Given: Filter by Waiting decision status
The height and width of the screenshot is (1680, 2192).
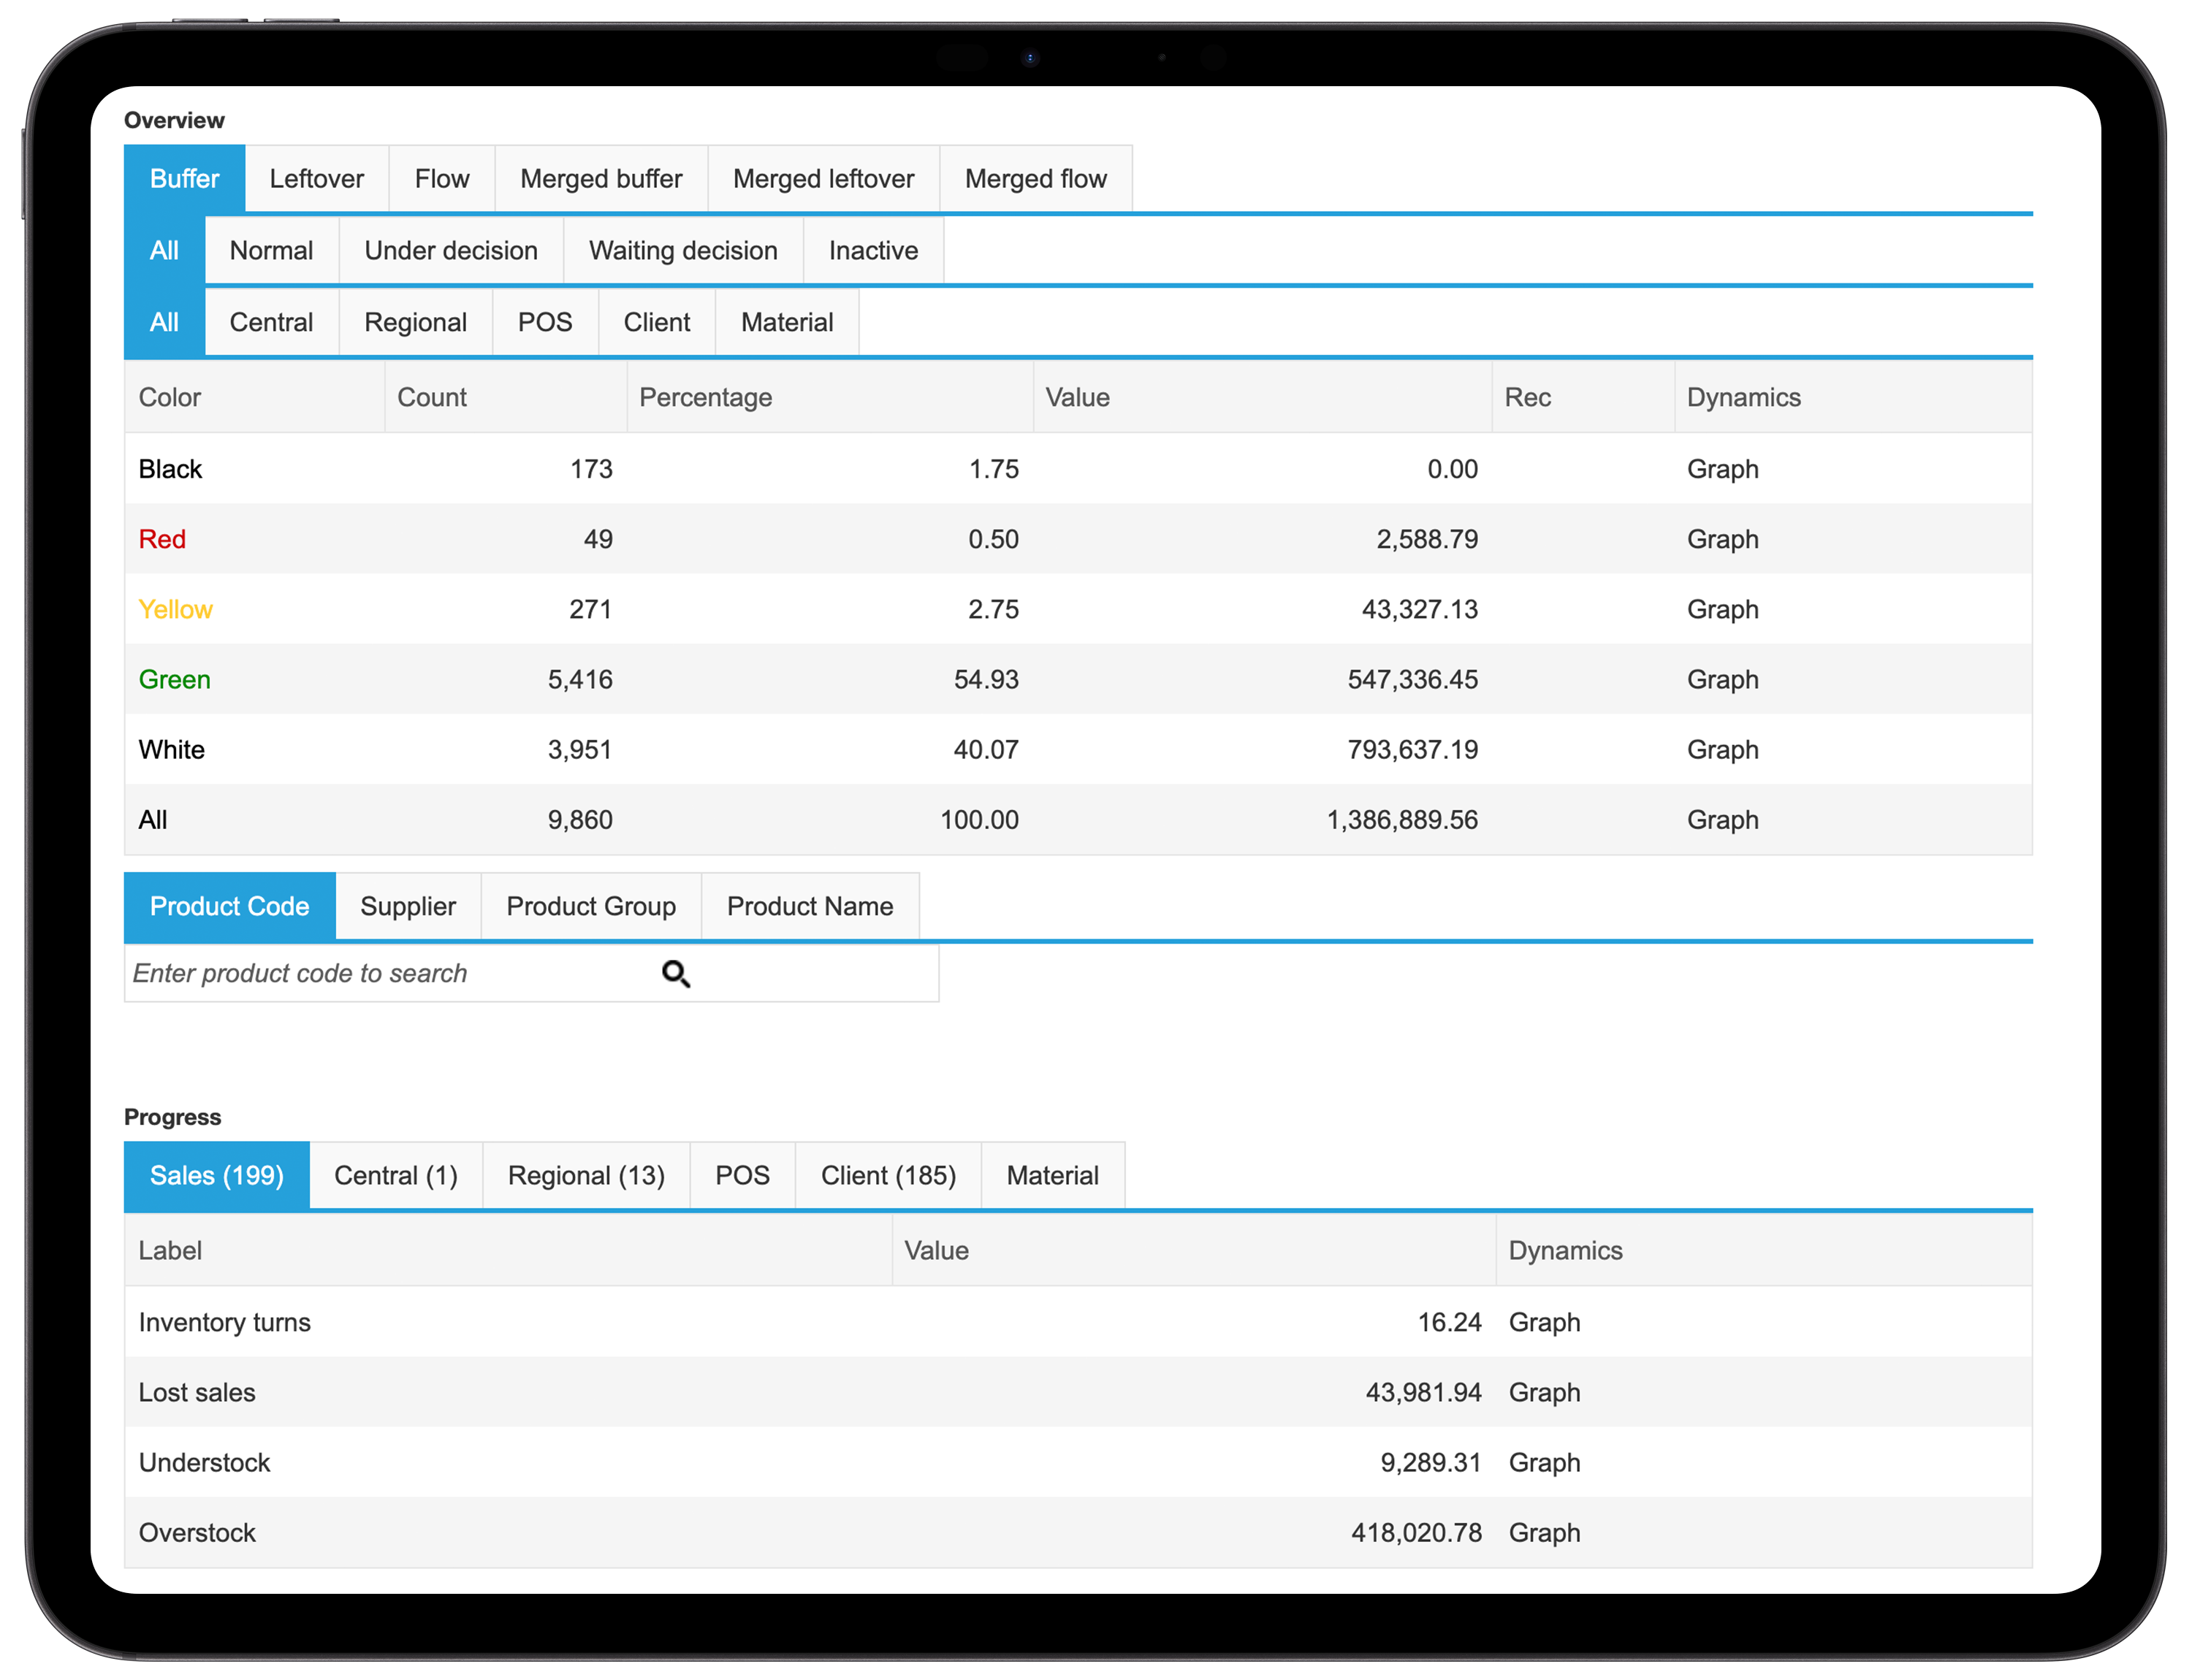Looking at the screenshot, I should pyautogui.click(x=683, y=250).
